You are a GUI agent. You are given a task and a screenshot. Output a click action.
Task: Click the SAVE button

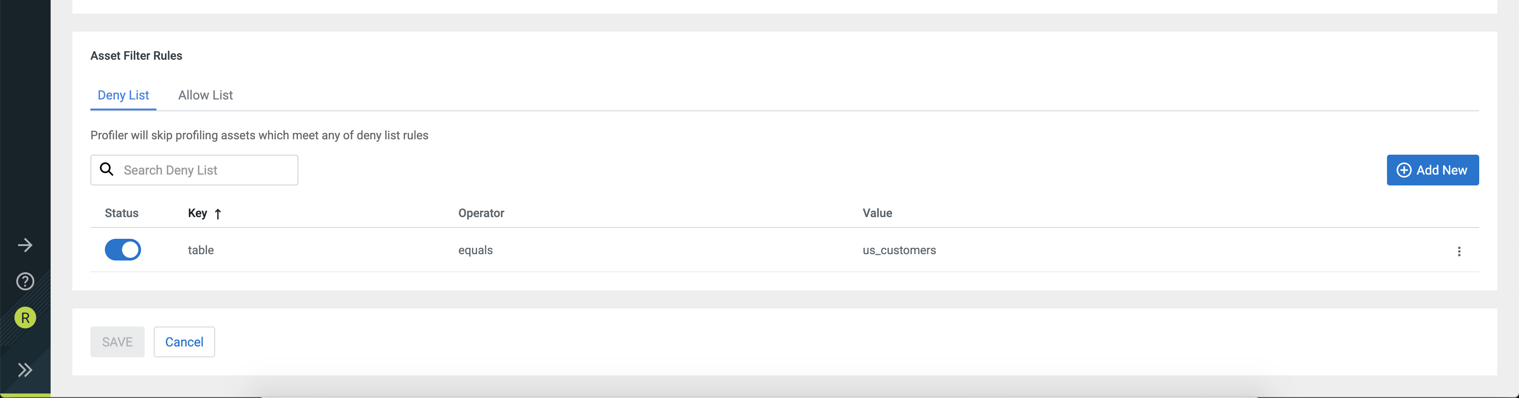118,342
